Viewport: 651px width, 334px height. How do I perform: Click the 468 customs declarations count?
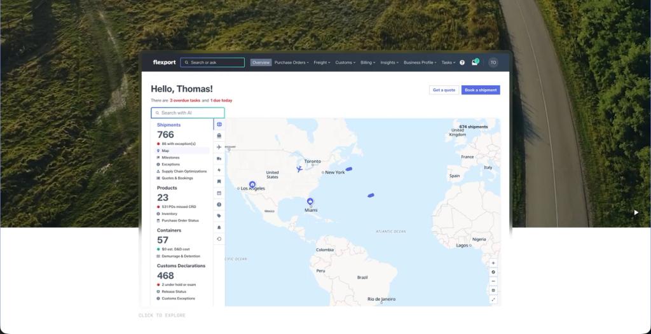pos(165,275)
